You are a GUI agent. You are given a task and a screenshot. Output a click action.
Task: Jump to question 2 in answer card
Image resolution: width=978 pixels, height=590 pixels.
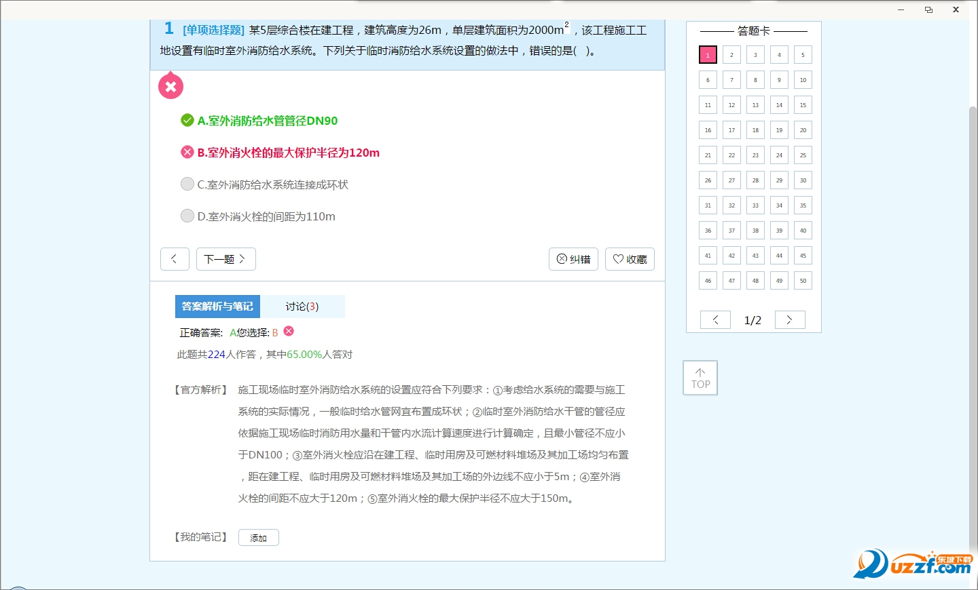click(731, 55)
